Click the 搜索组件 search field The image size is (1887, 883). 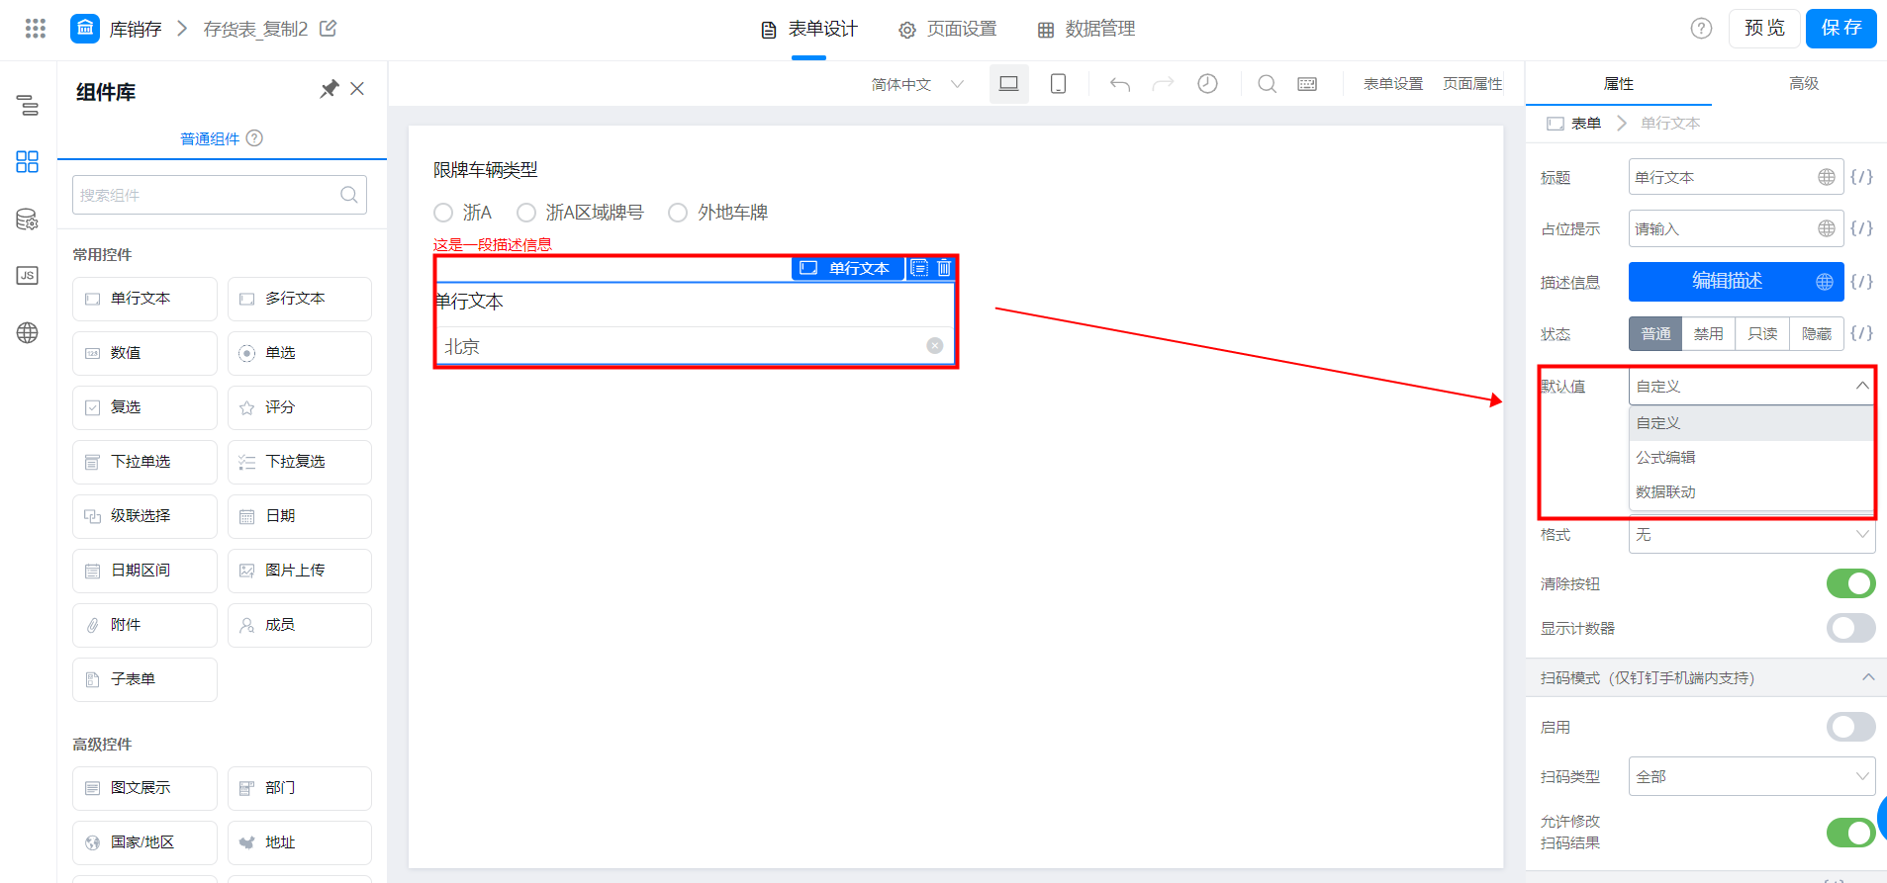pos(220,195)
